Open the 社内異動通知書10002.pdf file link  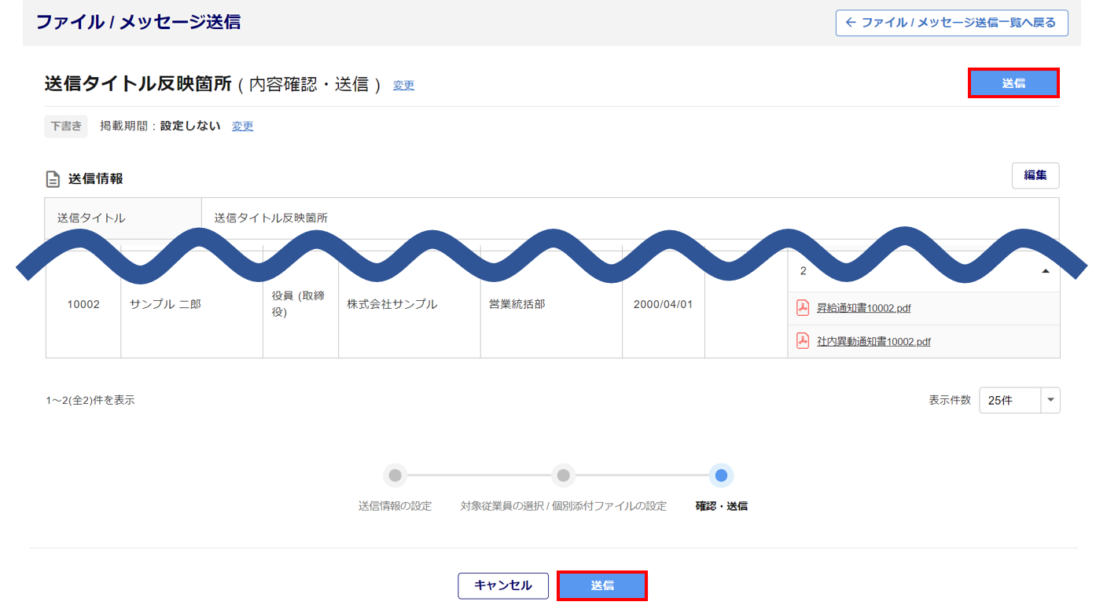pos(873,342)
